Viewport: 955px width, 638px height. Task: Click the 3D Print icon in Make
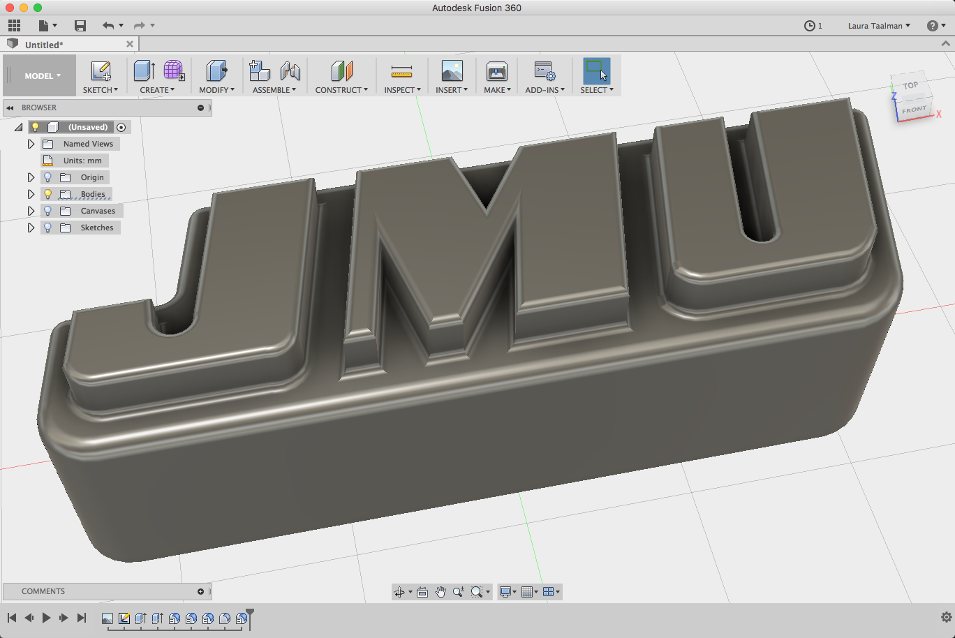(x=496, y=71)
